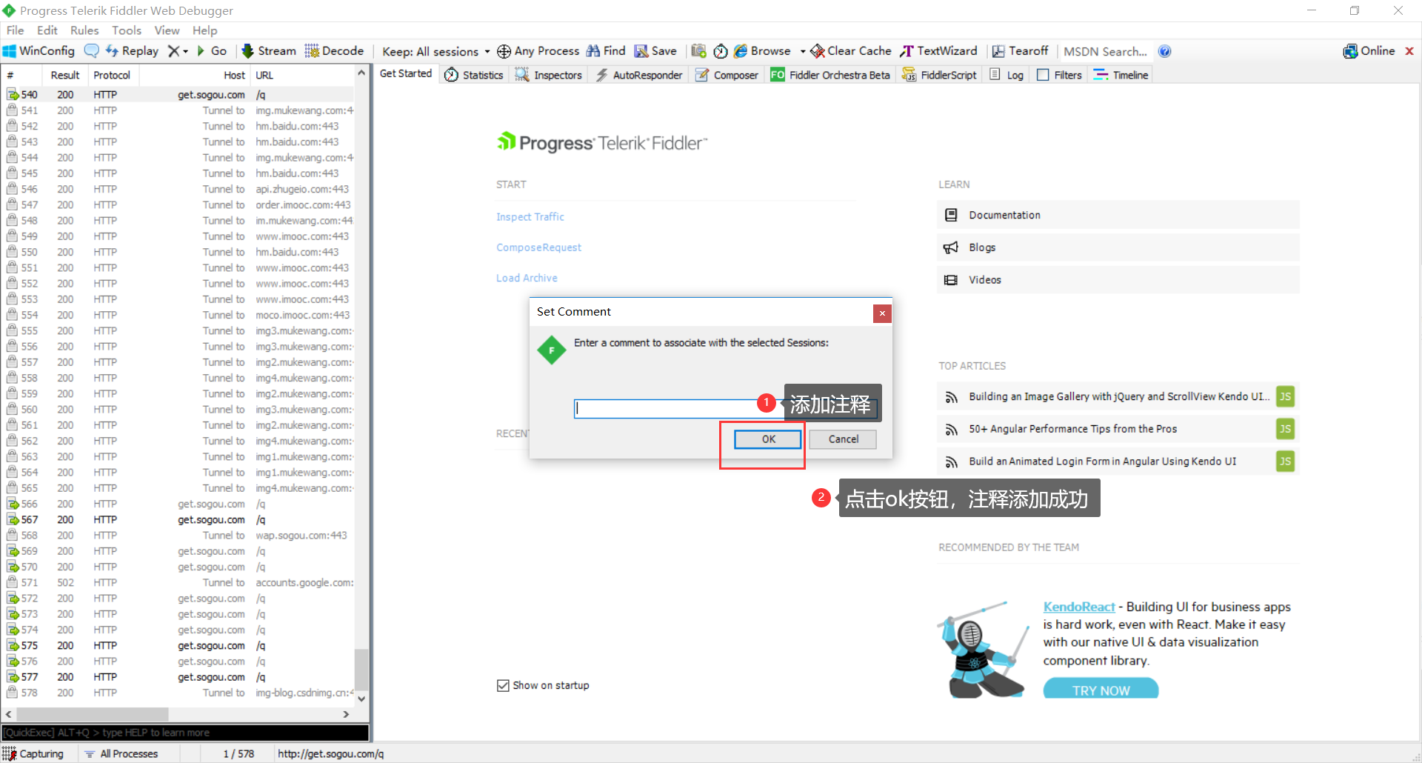This screenshot has width=1422, height=763.
Task: Switch to the Log tab
Action: click(1007, 75)
